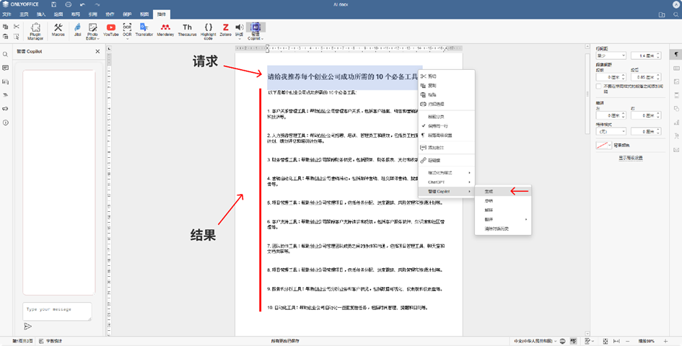Expand the 智谱 Copilot toolbar dropdown arrow

[x=262, y=39]
